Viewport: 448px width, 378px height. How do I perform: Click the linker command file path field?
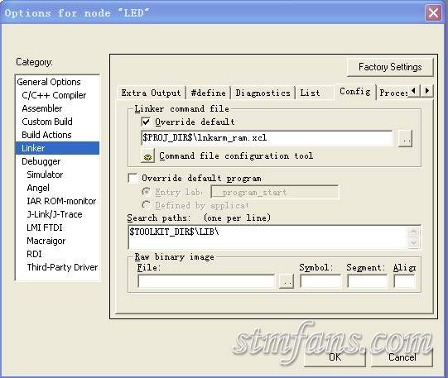(267, 138)
